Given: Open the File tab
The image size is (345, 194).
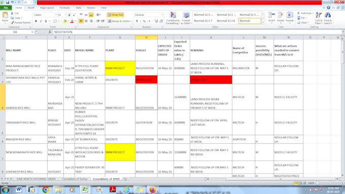Looking at the screenshot, I should tap(6, 8).
